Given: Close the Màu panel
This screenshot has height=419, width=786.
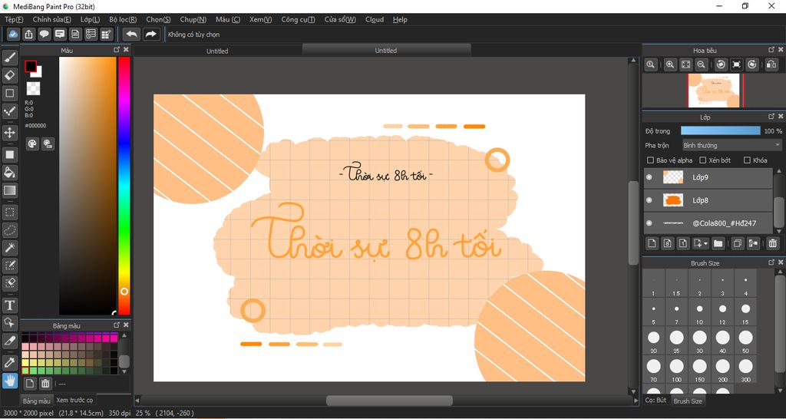Looking at the screenshot, I should pyautogui.click(x=126, y=50).
